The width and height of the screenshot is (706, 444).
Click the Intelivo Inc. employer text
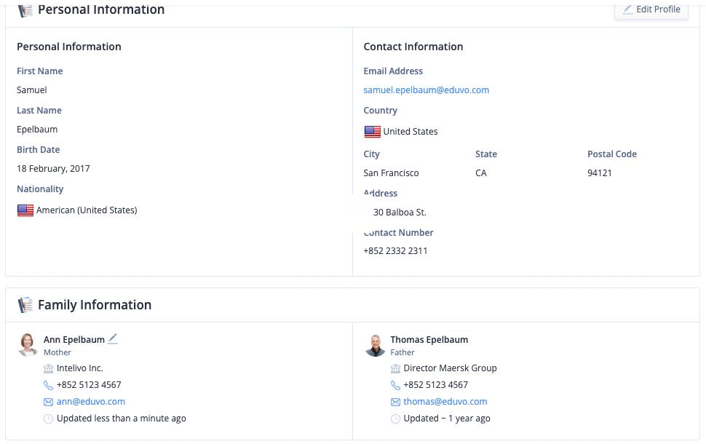(x=79, y=368)
